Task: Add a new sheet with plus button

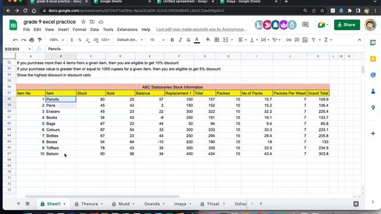Action: tap(18, 203)
